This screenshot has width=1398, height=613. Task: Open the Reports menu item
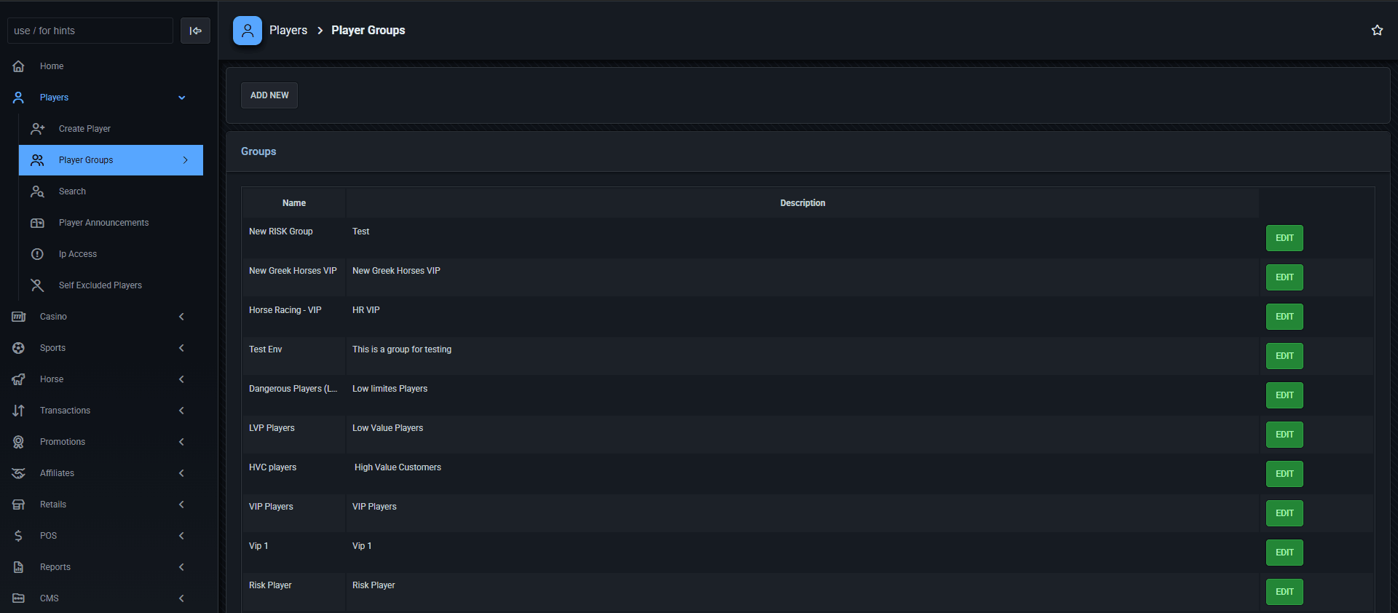55,567
